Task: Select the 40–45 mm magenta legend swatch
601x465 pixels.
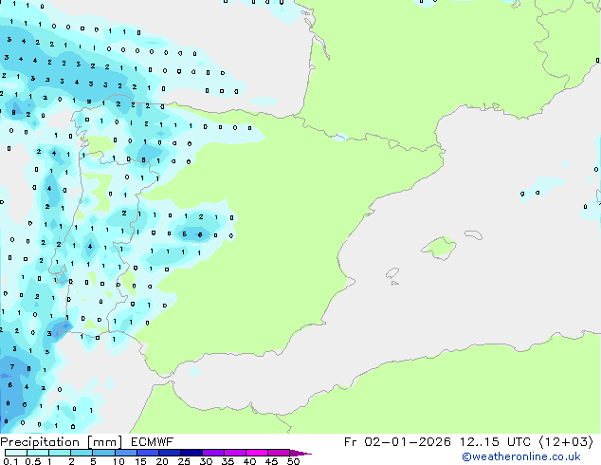Action: (x=257, y=453)
